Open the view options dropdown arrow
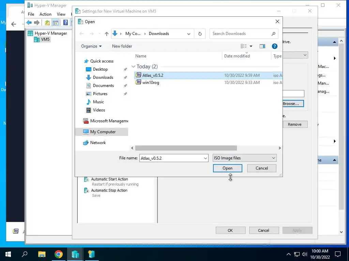 pyautogui.click(x=251, y=46)
